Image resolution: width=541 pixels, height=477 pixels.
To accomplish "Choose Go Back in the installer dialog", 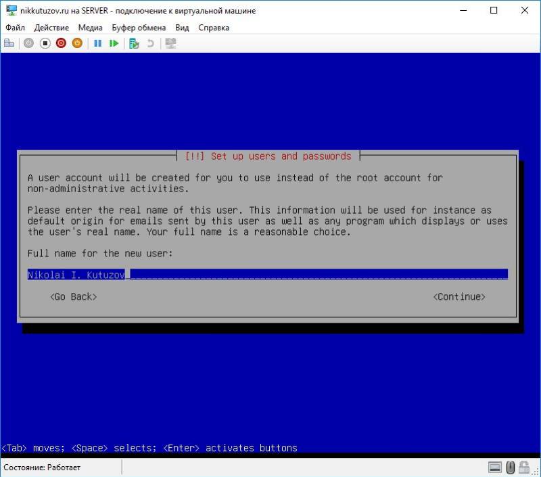I will [x=73, y=296].
